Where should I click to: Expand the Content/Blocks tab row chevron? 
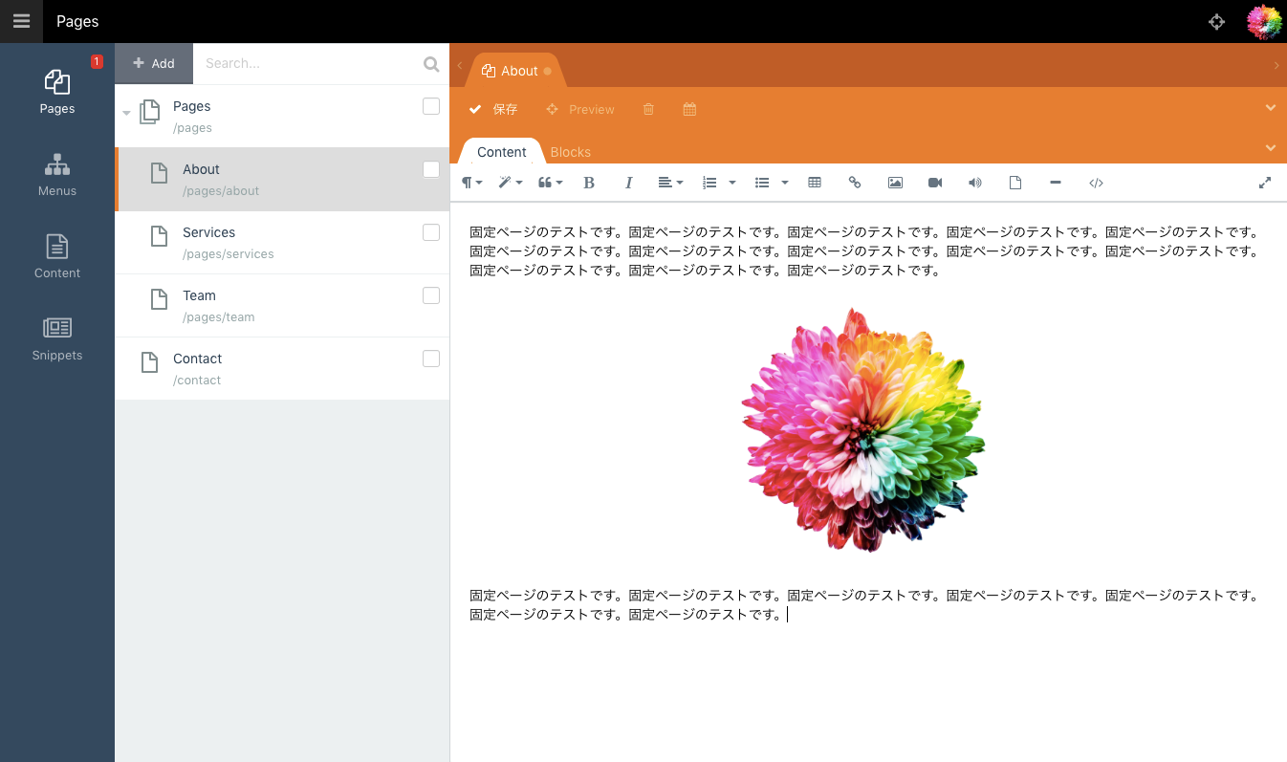pyautogui.click(x=1271, y=148)
